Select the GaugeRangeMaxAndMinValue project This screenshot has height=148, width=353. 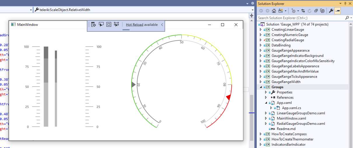click(295, 71)
